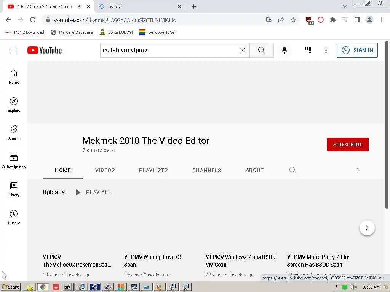Screen dimensions: 390x292
Task: Open Library in the sidebar
Action: (14, 189)
